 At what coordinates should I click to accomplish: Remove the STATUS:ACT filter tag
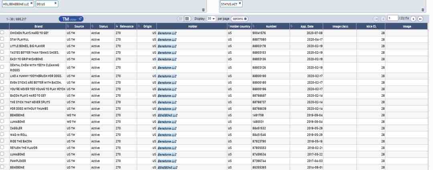point(240,3)
